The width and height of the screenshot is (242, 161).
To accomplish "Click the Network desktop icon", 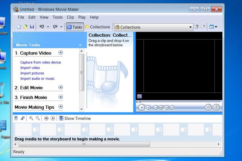I will 3,59.
